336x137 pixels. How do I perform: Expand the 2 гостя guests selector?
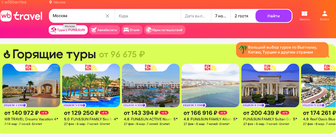tap(243, 16)
